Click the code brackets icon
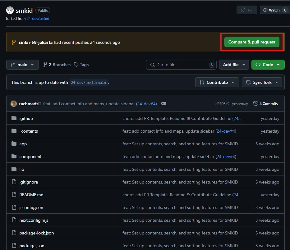 point(258,65)
